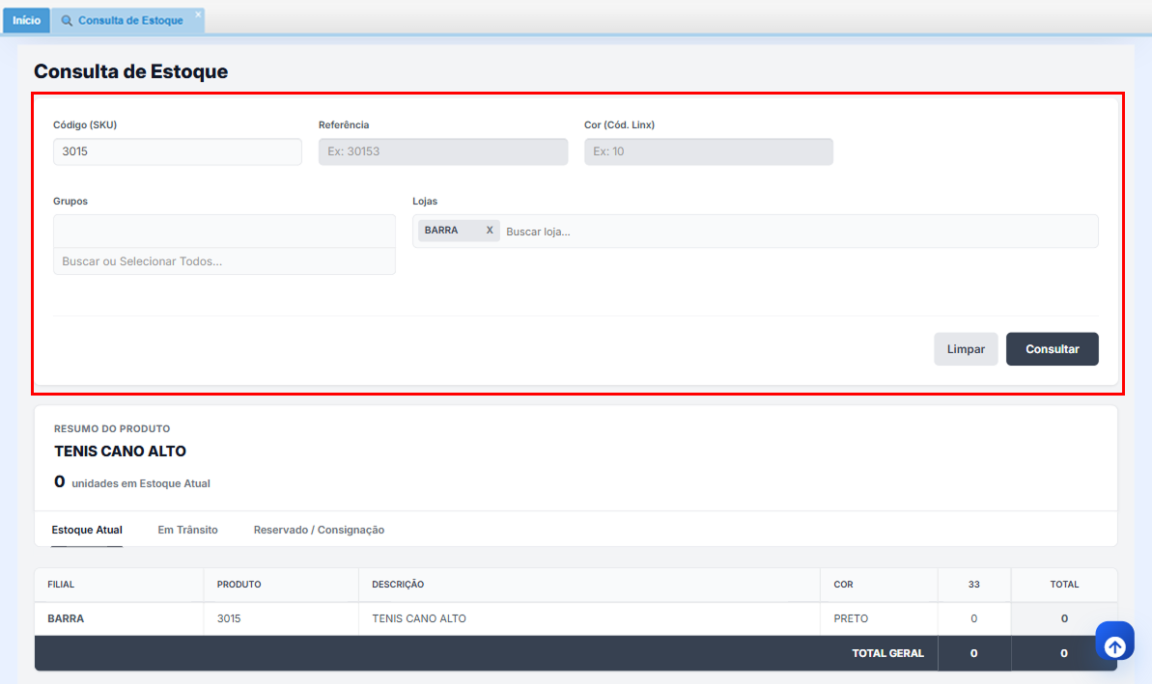Click the Cor (Cód. Linx) field
Viewport: 1152px width, 684px height.
[x=708, y=151]
